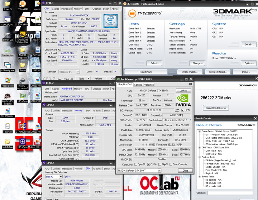Launch NTPriority.exe from the desktop
Viewport: 258px width, 200px height.
click(x=8, y=67)
